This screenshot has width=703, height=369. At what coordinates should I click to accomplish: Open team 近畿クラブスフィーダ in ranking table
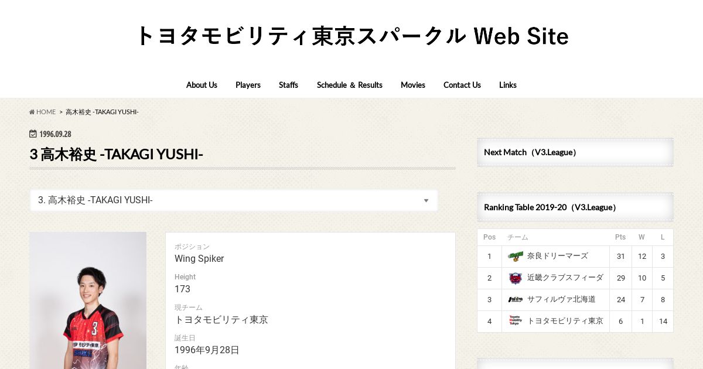pyautogui.click(x=565, y=278)
